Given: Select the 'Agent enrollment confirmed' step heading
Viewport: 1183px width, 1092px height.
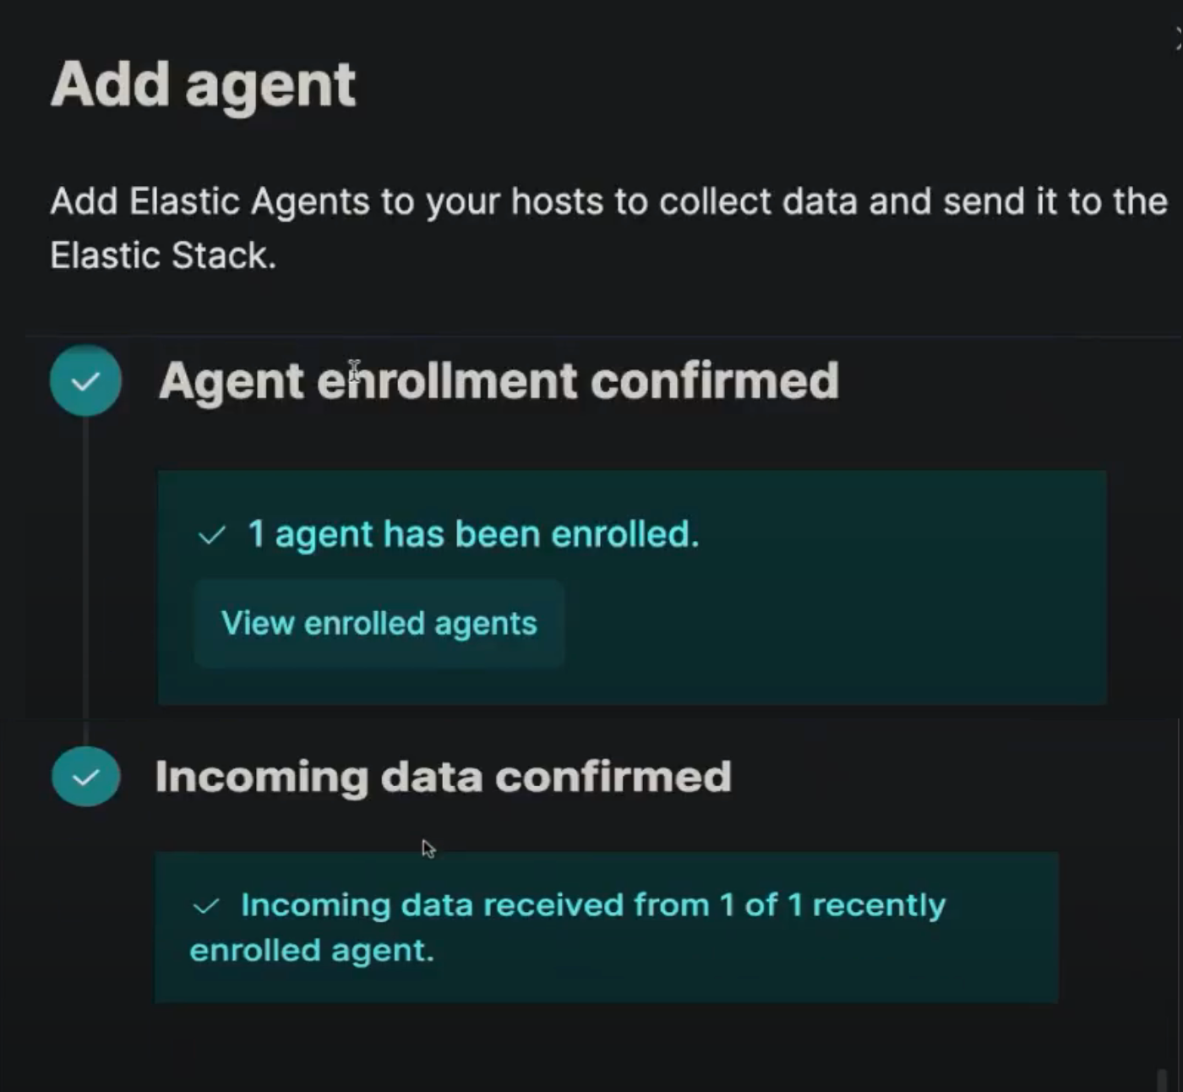Looking at the screenshot, I should click(x=499, y=381).
